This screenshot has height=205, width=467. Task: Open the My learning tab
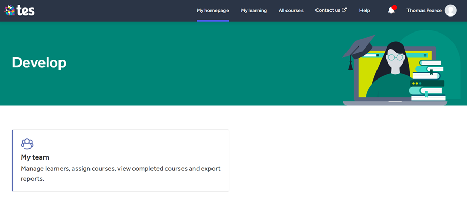click(x=254, y=11)
